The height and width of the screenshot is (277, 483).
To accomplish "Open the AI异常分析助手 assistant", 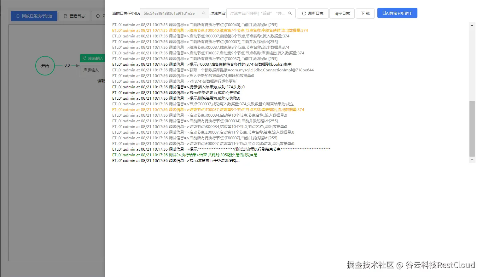I will tap(397, 13).
